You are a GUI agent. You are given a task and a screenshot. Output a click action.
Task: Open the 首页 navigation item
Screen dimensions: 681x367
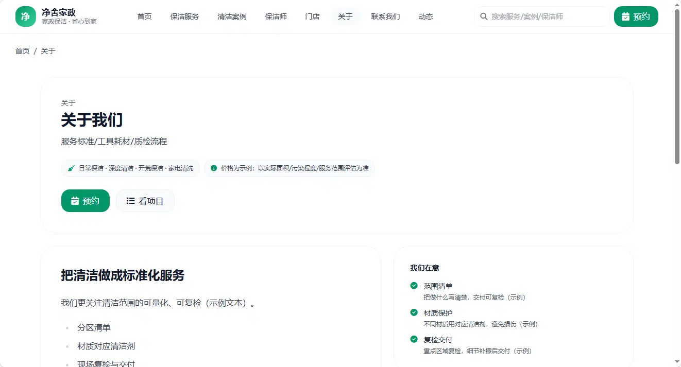coord(145,16)
